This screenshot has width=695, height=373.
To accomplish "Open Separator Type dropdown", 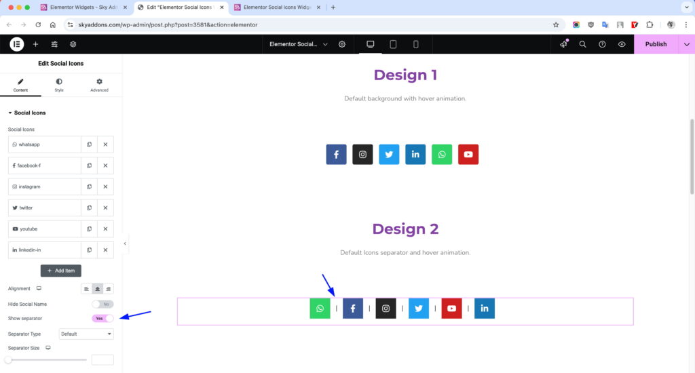I will (x=86, y=334).
